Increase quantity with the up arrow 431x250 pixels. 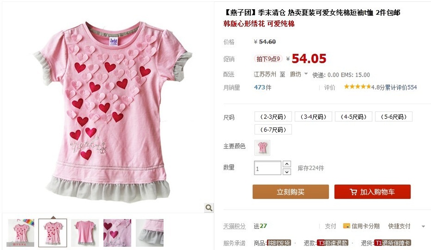click(x=287, y=164)
